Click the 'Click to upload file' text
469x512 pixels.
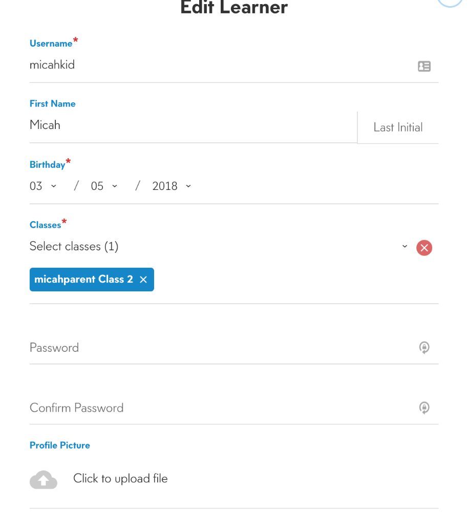click(120, 479)
